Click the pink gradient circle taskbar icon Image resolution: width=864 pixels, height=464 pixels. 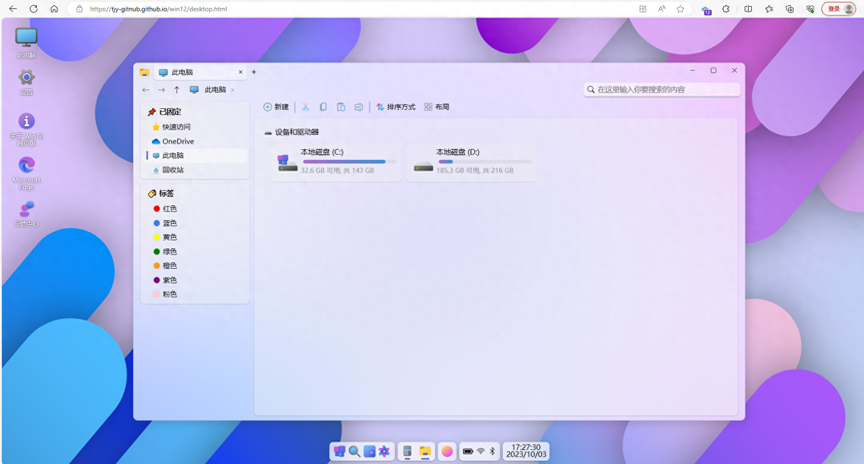(447, 451)
